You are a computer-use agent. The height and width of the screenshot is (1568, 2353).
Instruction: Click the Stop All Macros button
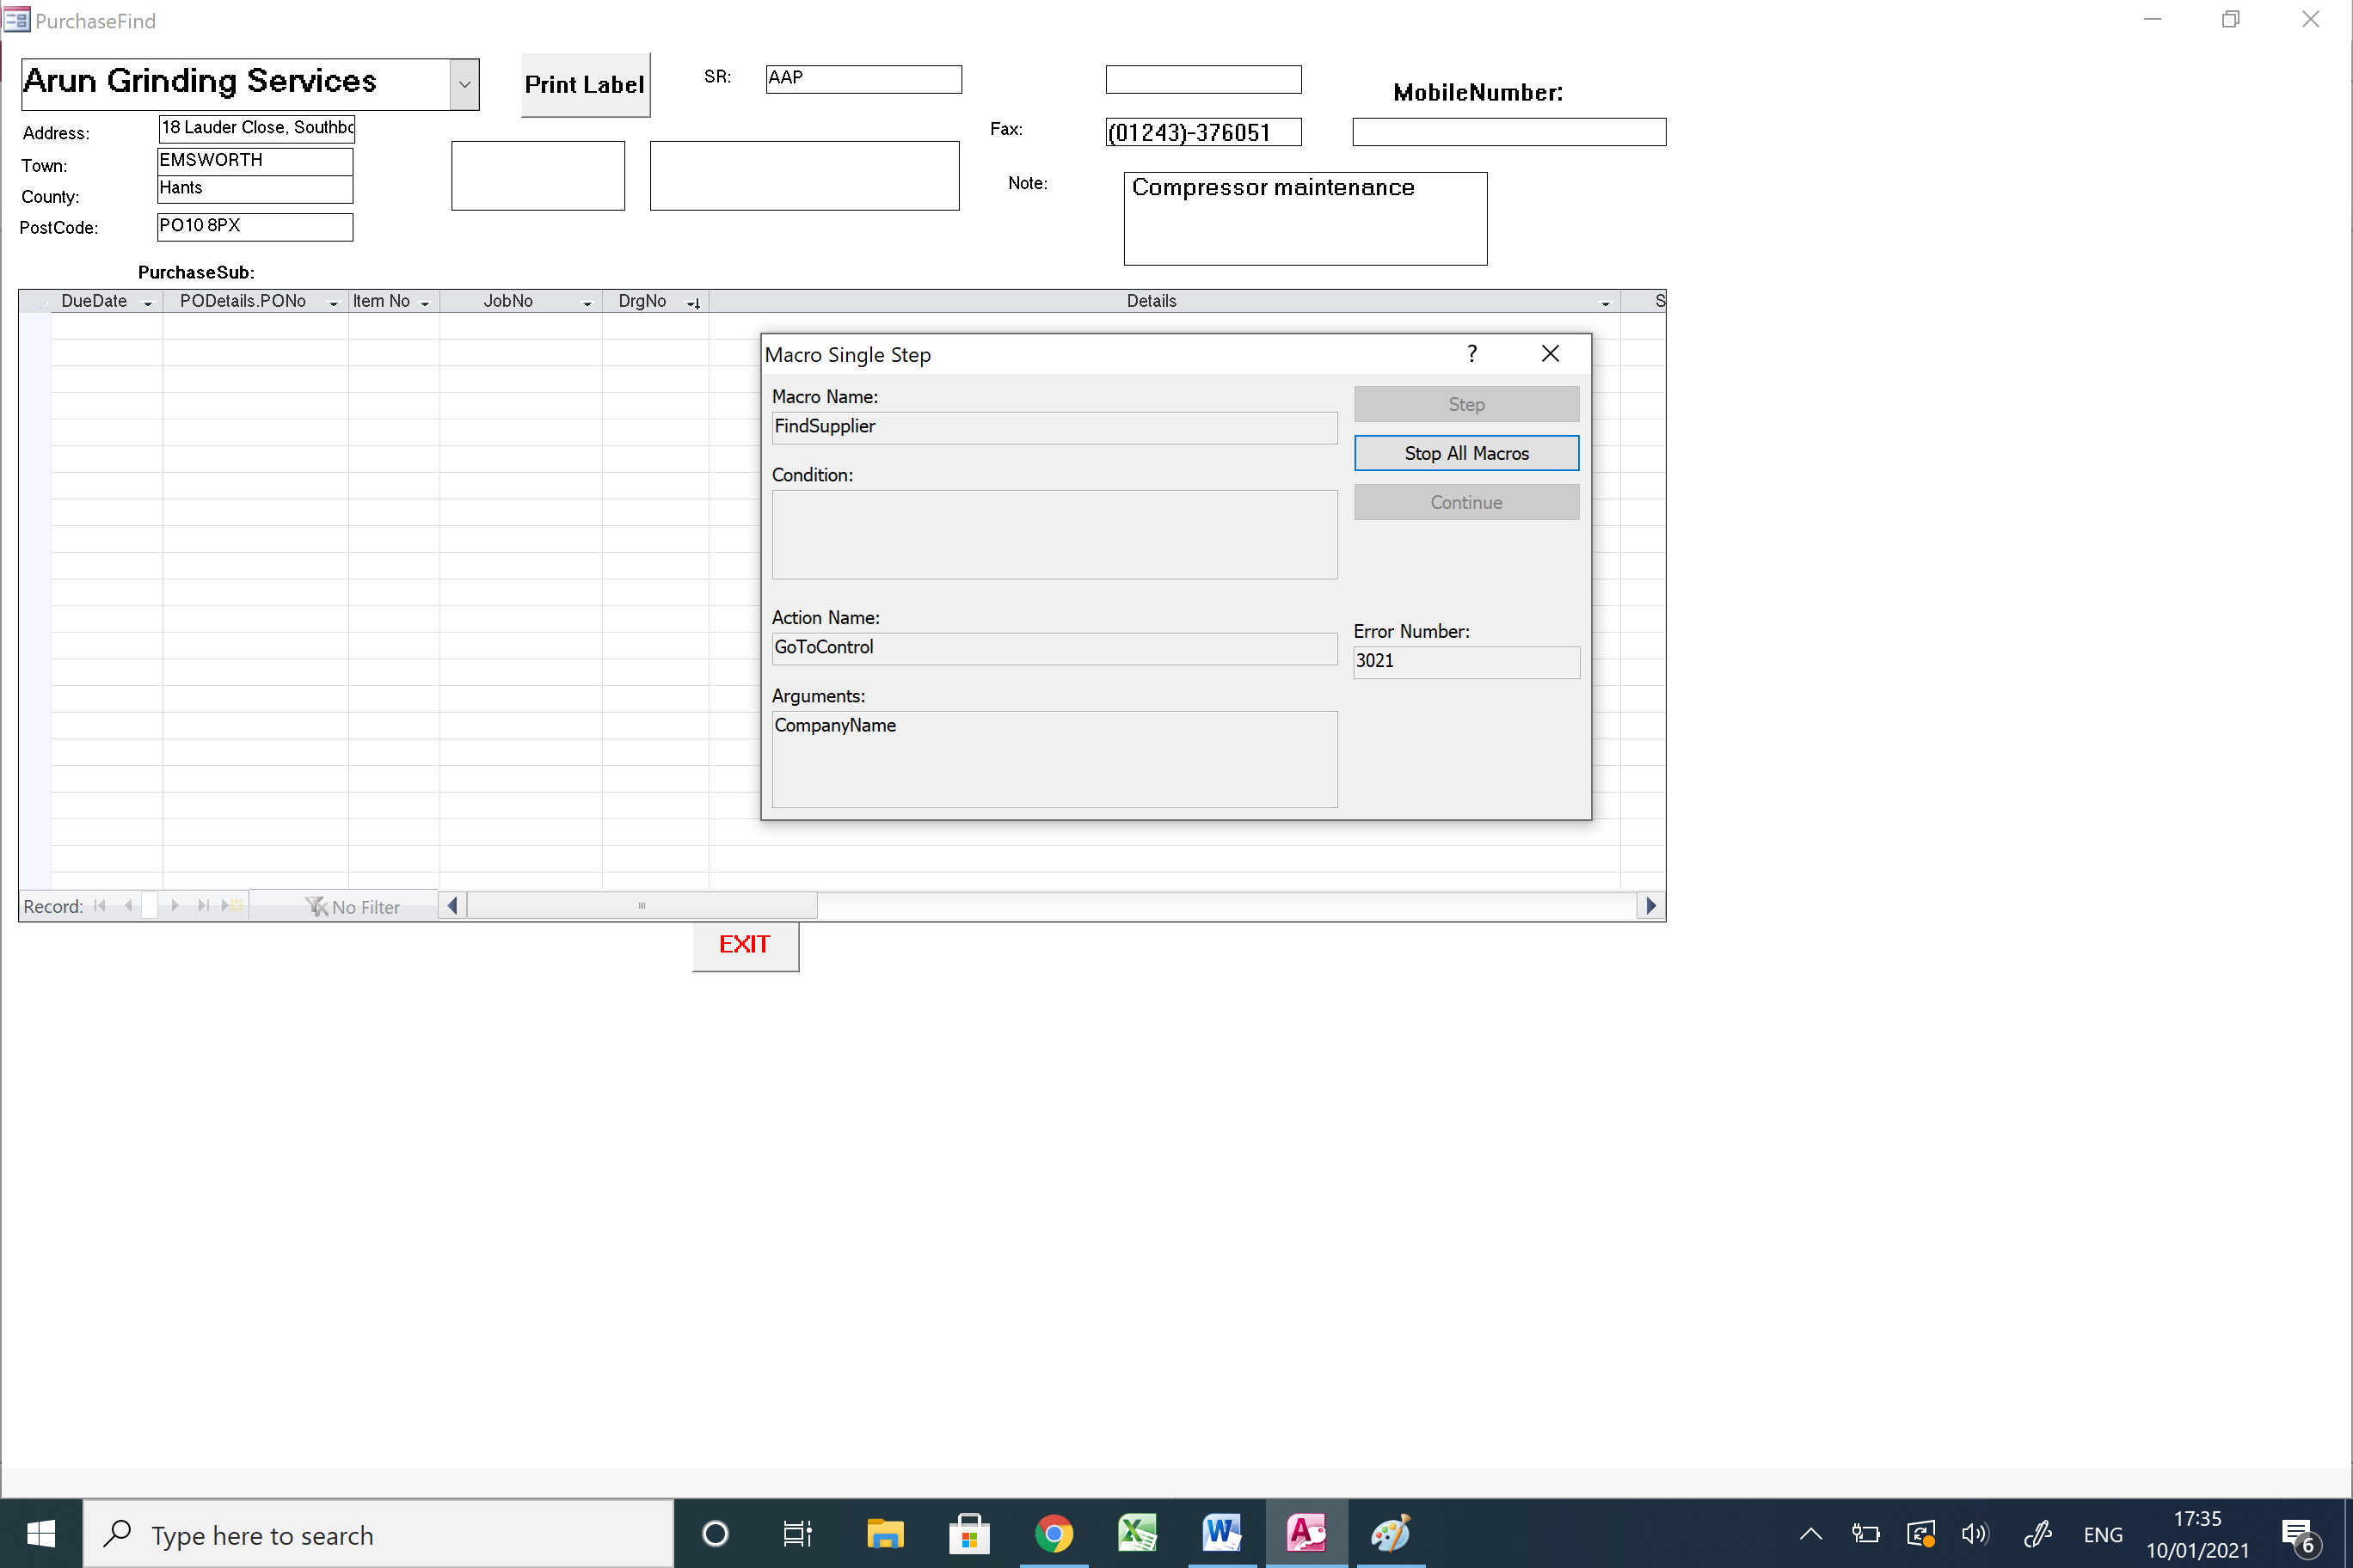pyautogui.click(x=1465, y=453)
